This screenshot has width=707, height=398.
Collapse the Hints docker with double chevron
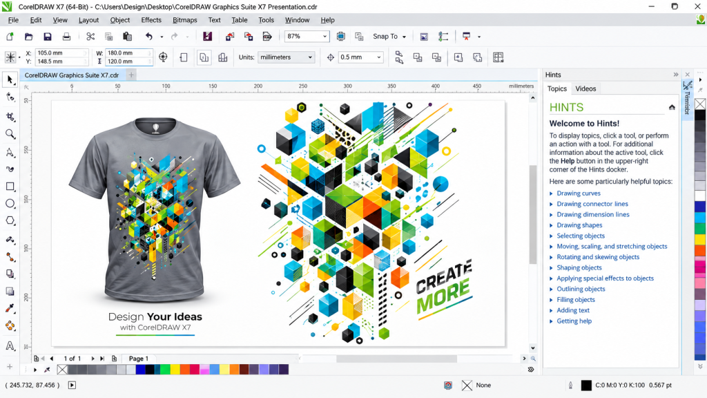(675, 75)
